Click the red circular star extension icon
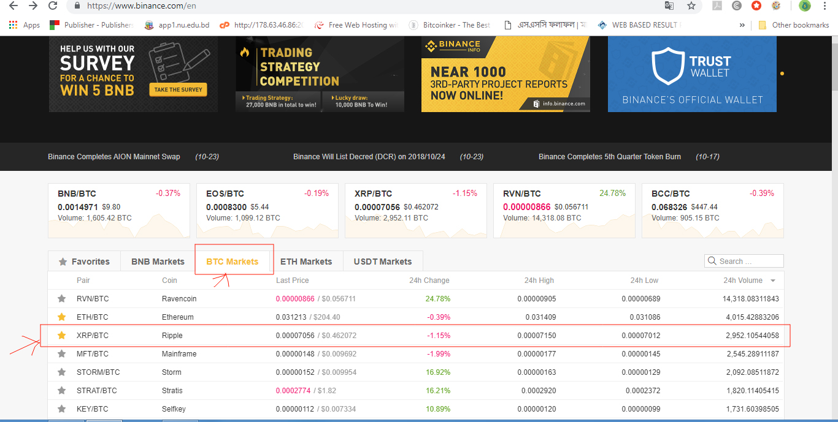 (756, 6)
